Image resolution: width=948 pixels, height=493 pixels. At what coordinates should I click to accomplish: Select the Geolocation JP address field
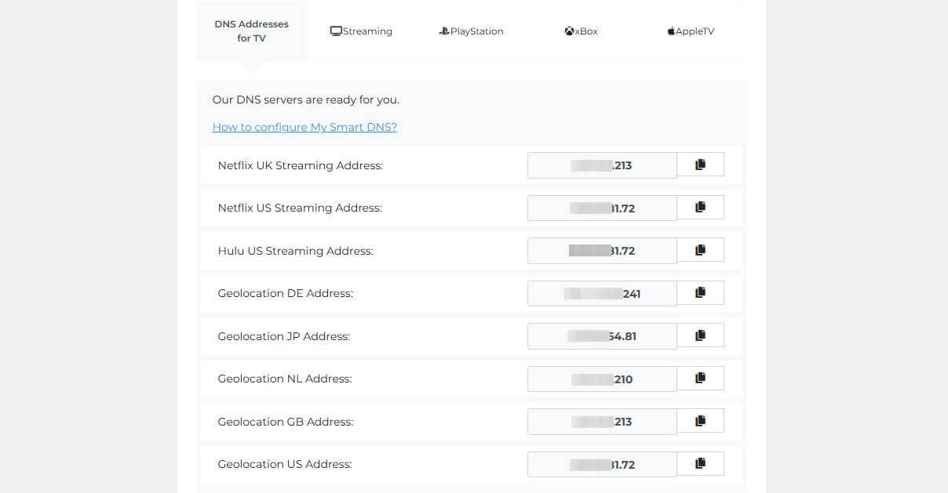(602, 335)
